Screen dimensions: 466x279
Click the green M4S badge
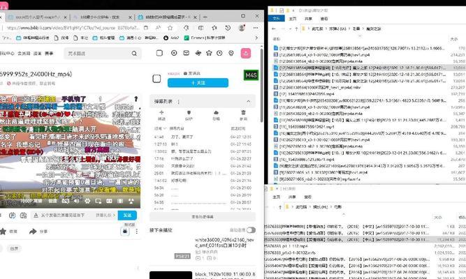tap(251, 75)
